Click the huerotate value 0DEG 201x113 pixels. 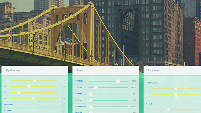coord(133,107)
